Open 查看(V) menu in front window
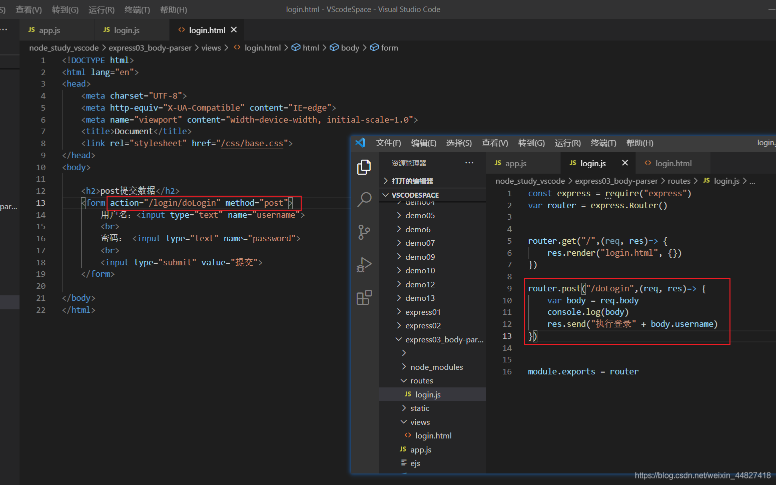The width and height of the screenshot is (776, 485). coord(495,143)
